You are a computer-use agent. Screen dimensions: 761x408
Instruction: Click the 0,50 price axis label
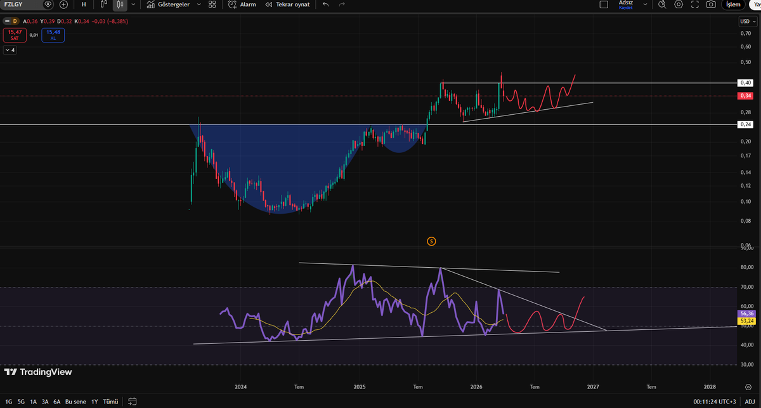746,62
